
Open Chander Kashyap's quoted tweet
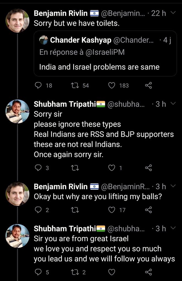coord(105,67)
